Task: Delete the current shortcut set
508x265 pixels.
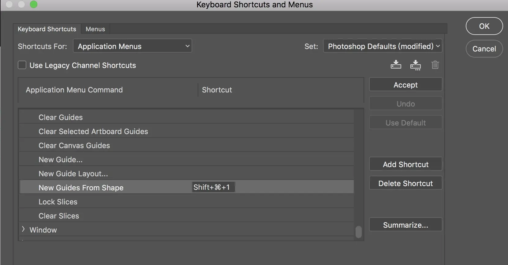Action: pos(435,65)
